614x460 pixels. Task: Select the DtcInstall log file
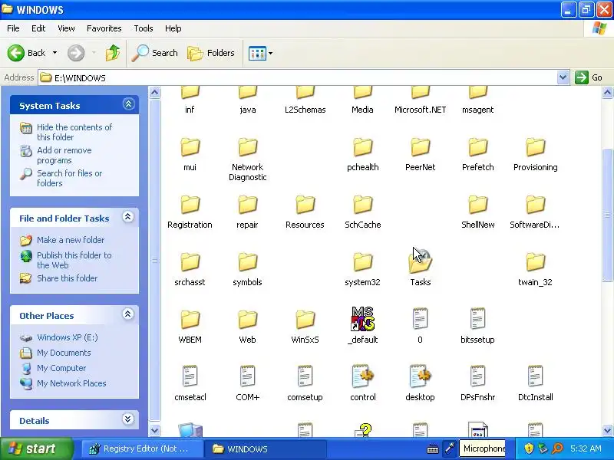[535, 376]
